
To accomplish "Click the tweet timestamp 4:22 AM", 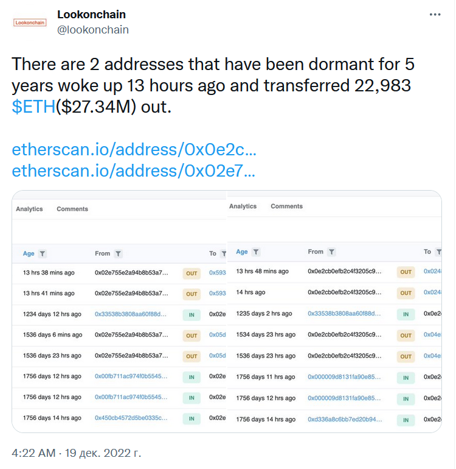I will (33, 453).
